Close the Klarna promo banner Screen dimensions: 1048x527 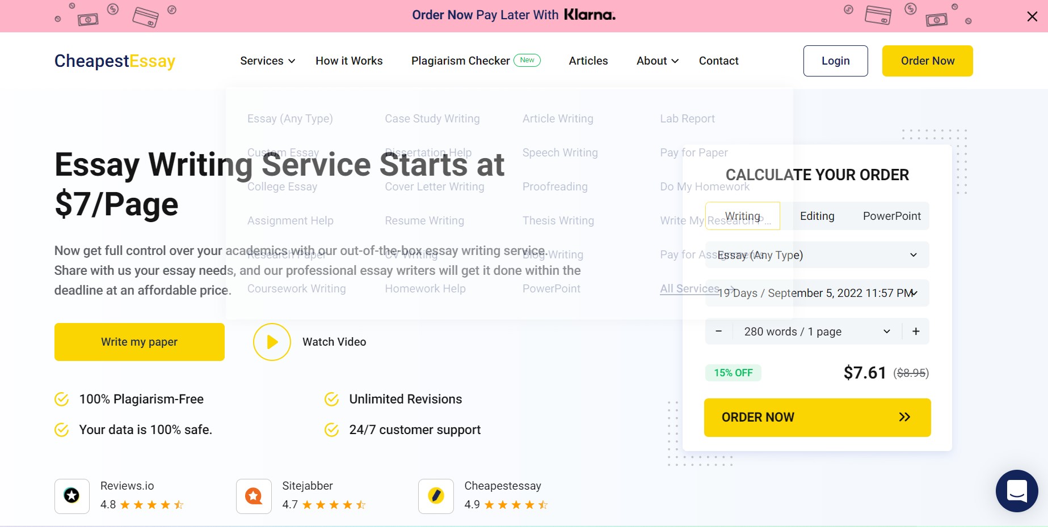(1032, 16)
